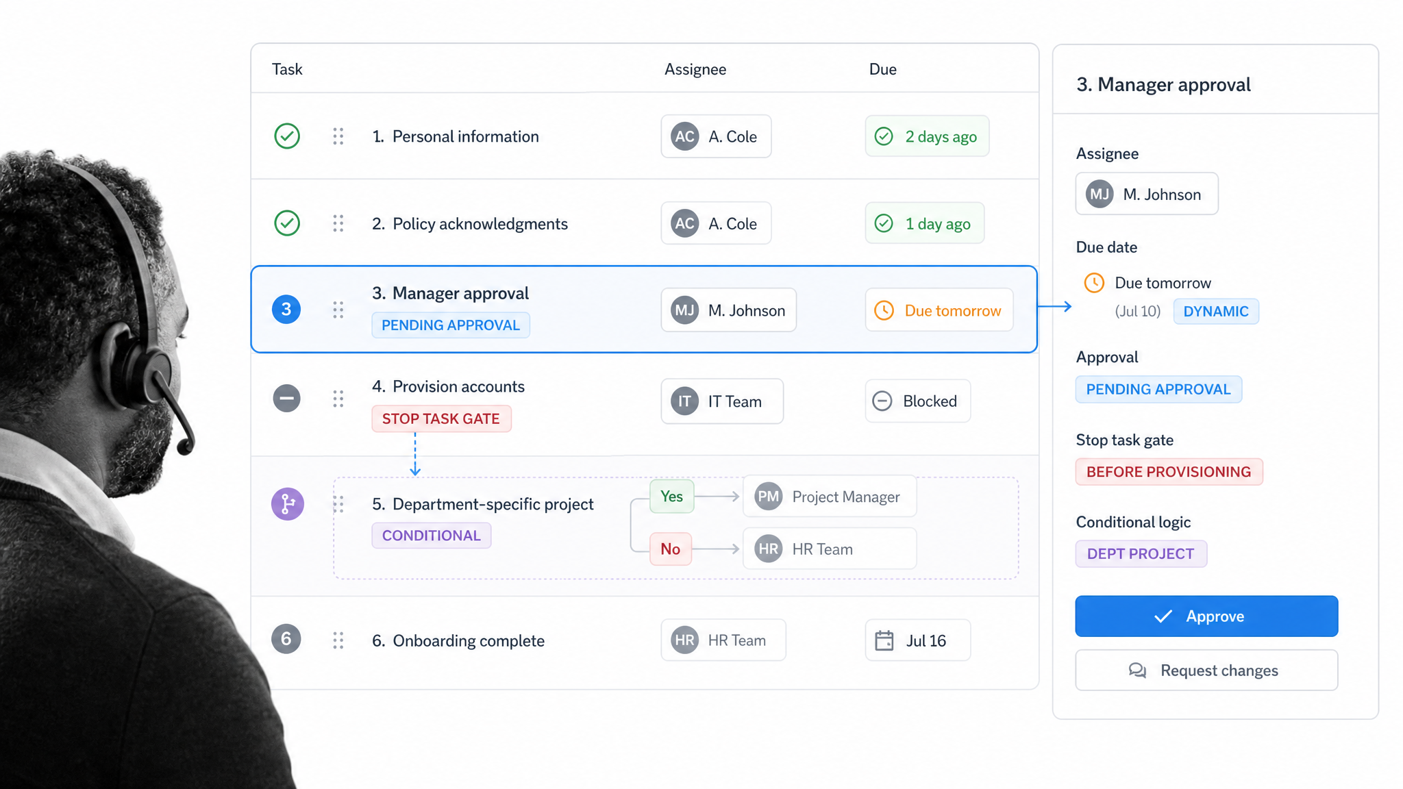The width and height of the screenshot is (1403, 789).
Task: Click the Due column header
Action: click(882, 69)
